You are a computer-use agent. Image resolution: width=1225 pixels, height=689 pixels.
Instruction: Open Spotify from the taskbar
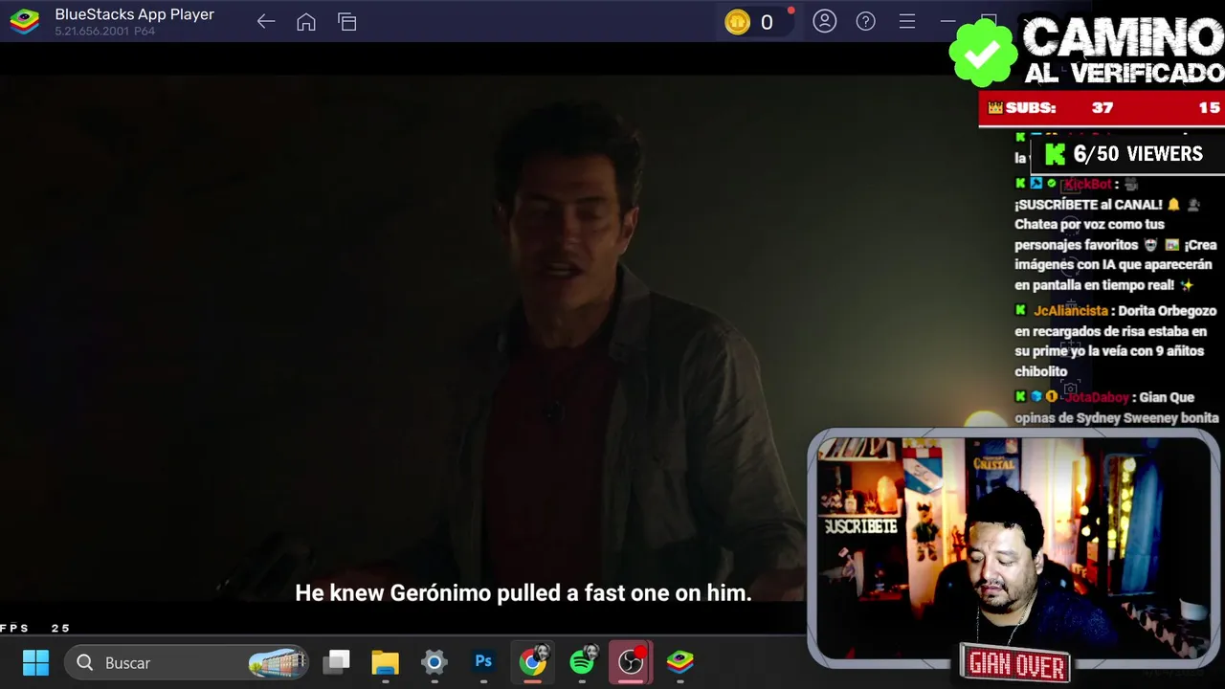pos(582,661)
